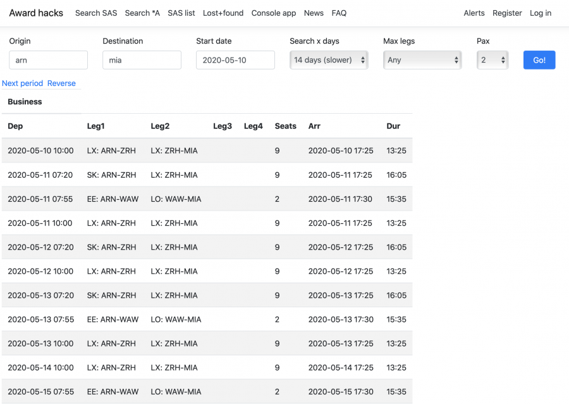Click the Award hacks site title
The width and height of the screenshot is (569, 404).
tap(36, 13)
